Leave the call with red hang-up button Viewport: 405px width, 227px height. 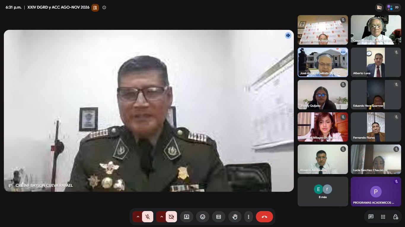coord(264,217)
